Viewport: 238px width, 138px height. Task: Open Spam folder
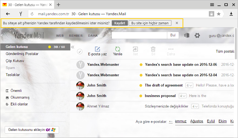[x=10, y=68]
